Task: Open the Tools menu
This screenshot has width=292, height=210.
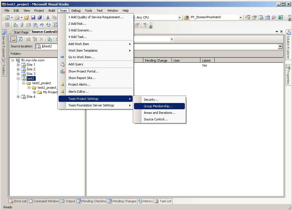Action: pyautogui.click(x=89, y=11)
